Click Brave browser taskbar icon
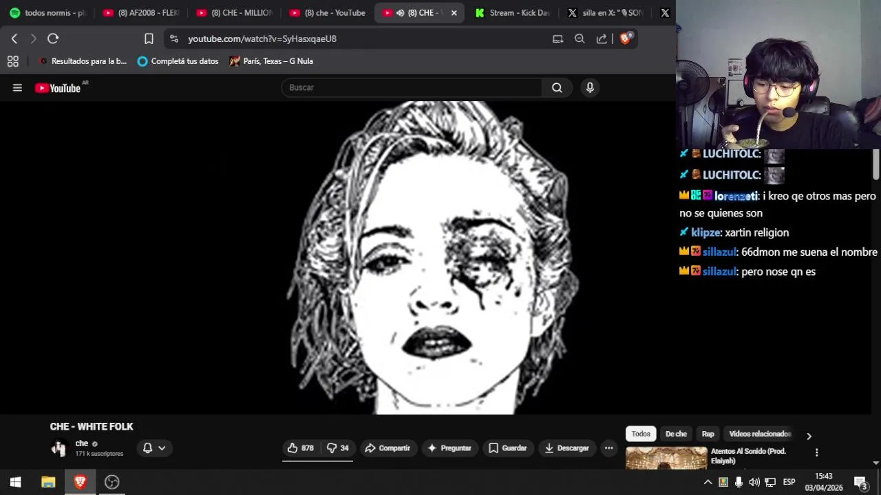The height and width of the screenshot is (495, 881). pos(80,482)
